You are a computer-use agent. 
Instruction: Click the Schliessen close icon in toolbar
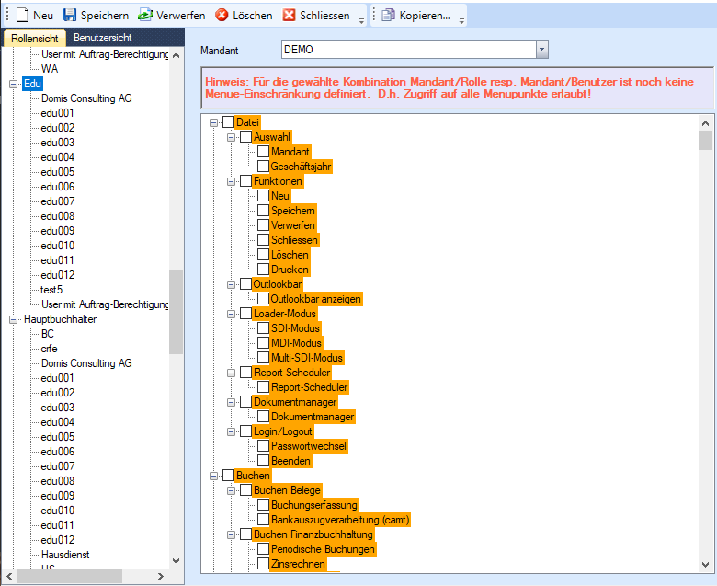pos(290,16)
